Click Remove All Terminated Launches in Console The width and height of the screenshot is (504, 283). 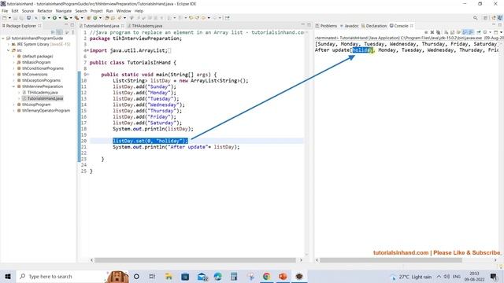coord(438,32)
